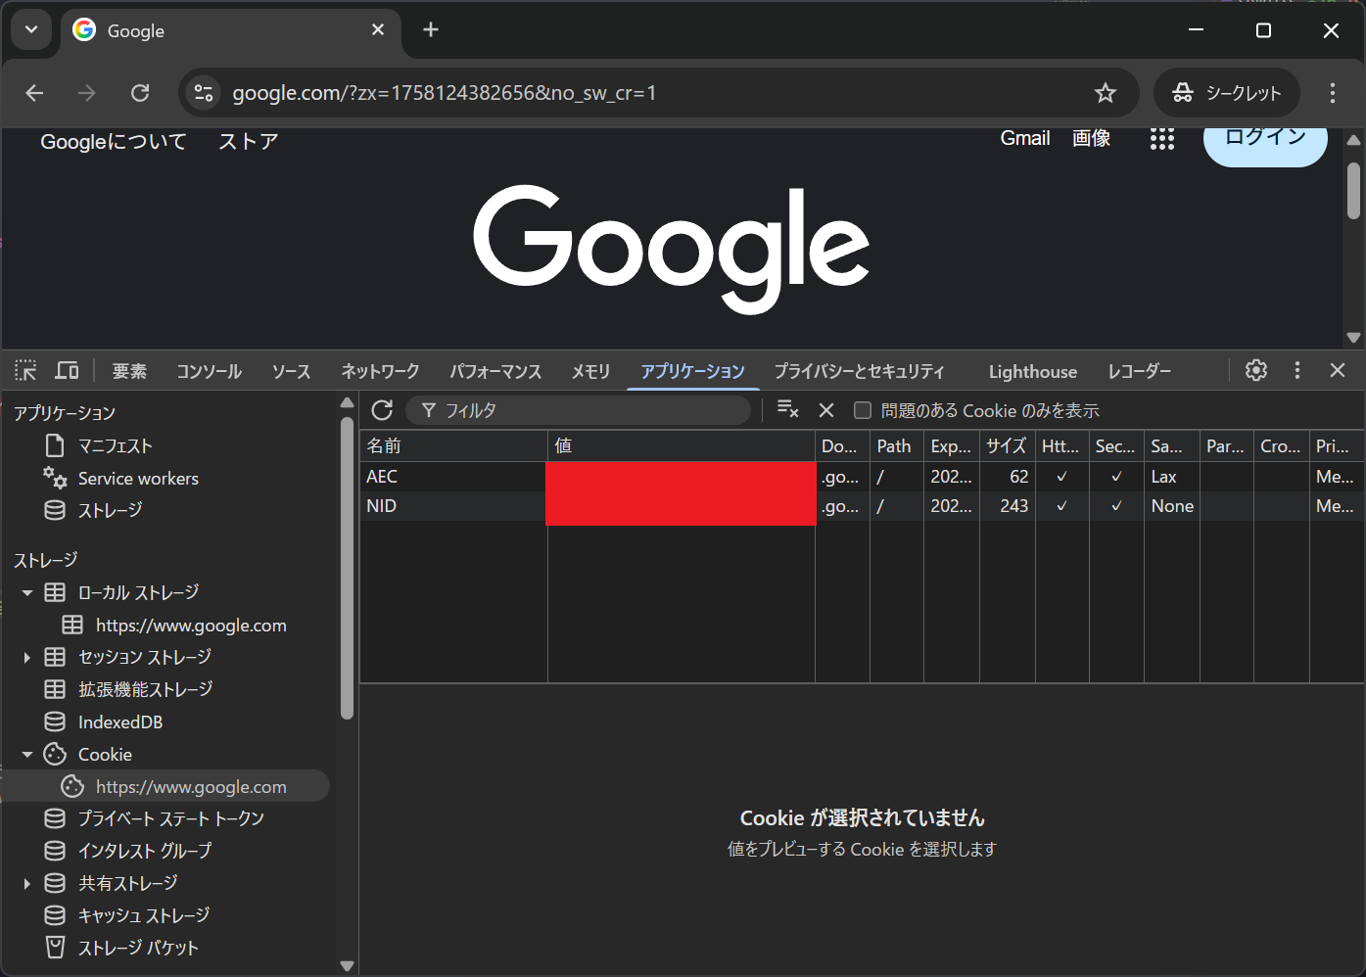Select the AEC cookie row
Viewport: 1366px width, 977px height.
[861, 477]
